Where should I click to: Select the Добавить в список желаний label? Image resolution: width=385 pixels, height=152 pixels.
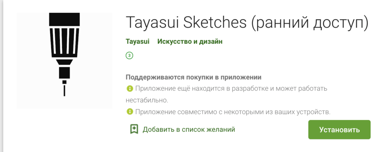(x=189, y=129)
